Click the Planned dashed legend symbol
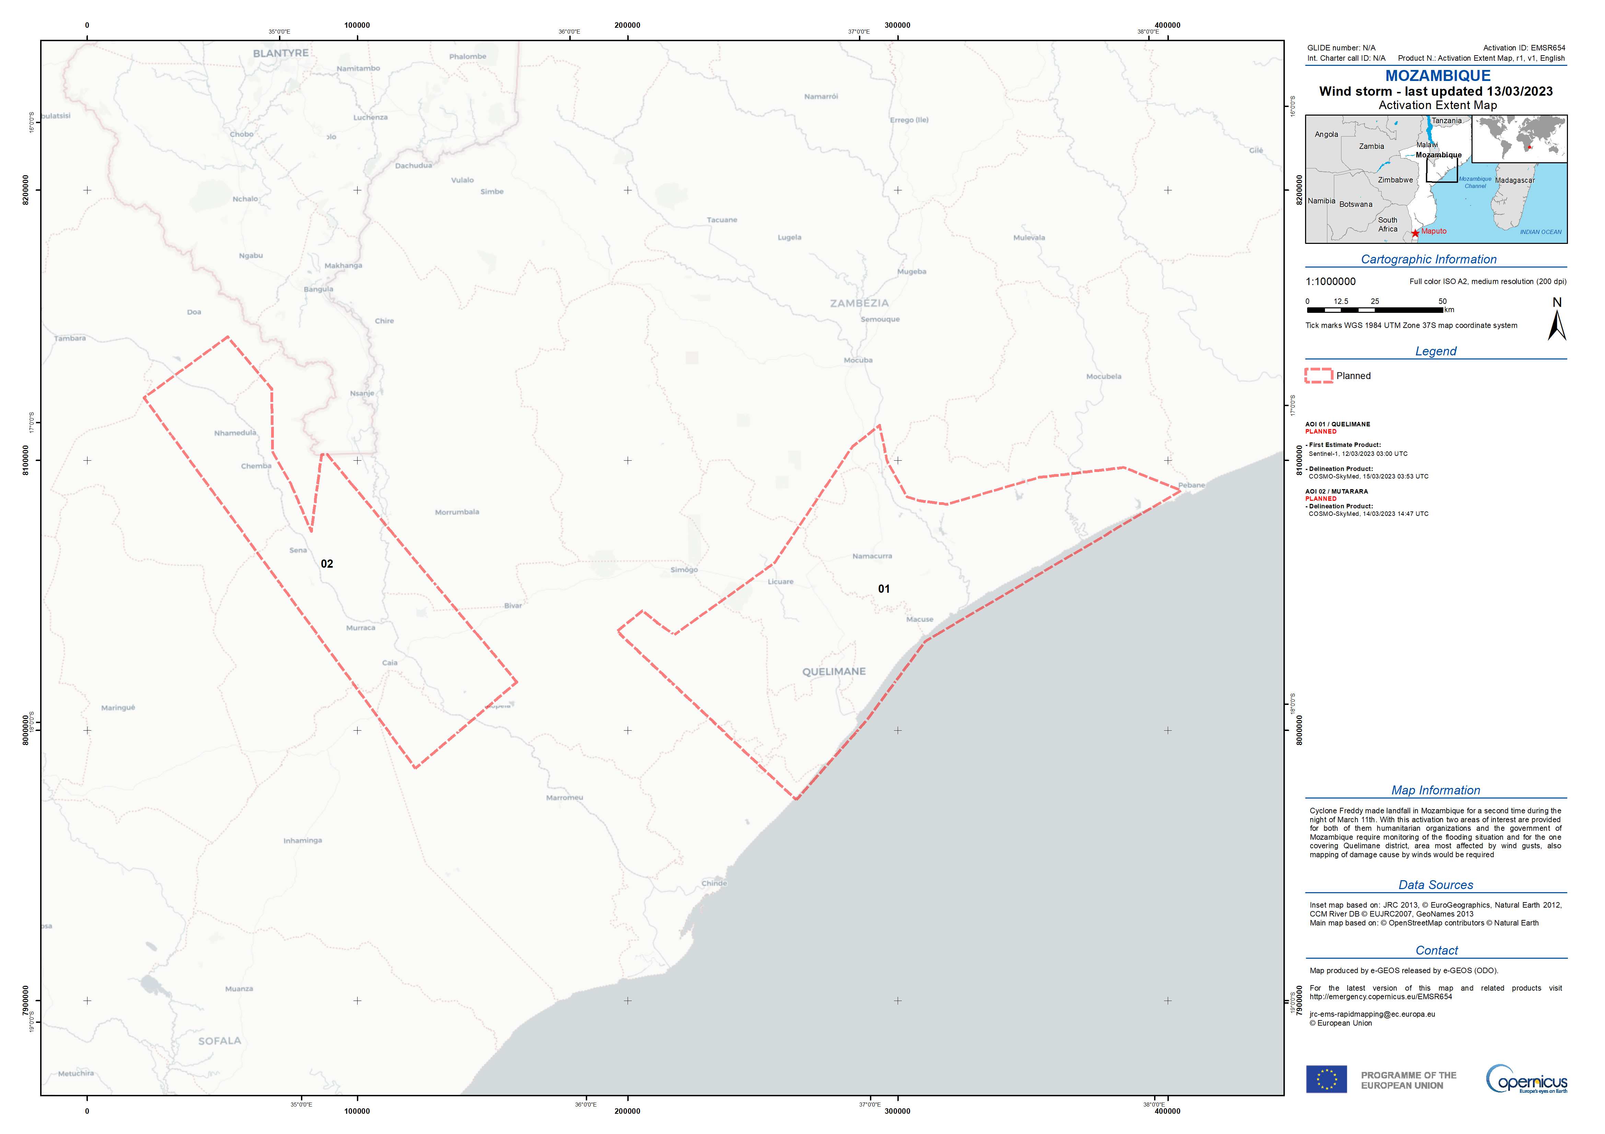This screenshot has width=1605, height=1134. [x=1318, y=376]
